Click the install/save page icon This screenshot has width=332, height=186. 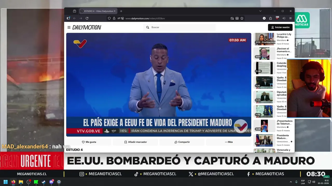pos(237,18)
